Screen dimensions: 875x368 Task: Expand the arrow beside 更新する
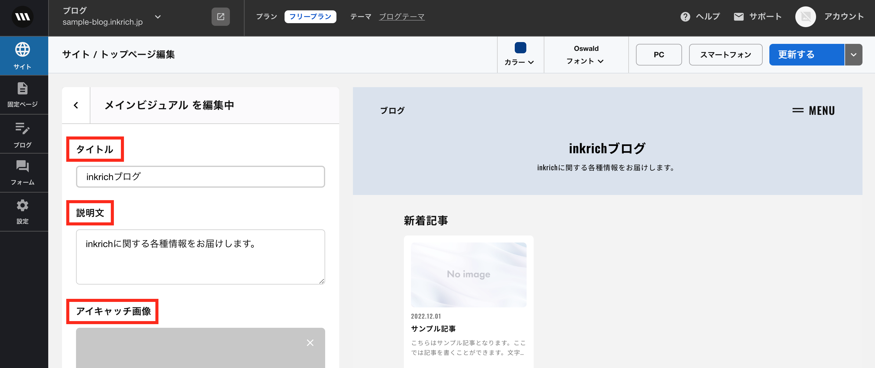(853, 55)
